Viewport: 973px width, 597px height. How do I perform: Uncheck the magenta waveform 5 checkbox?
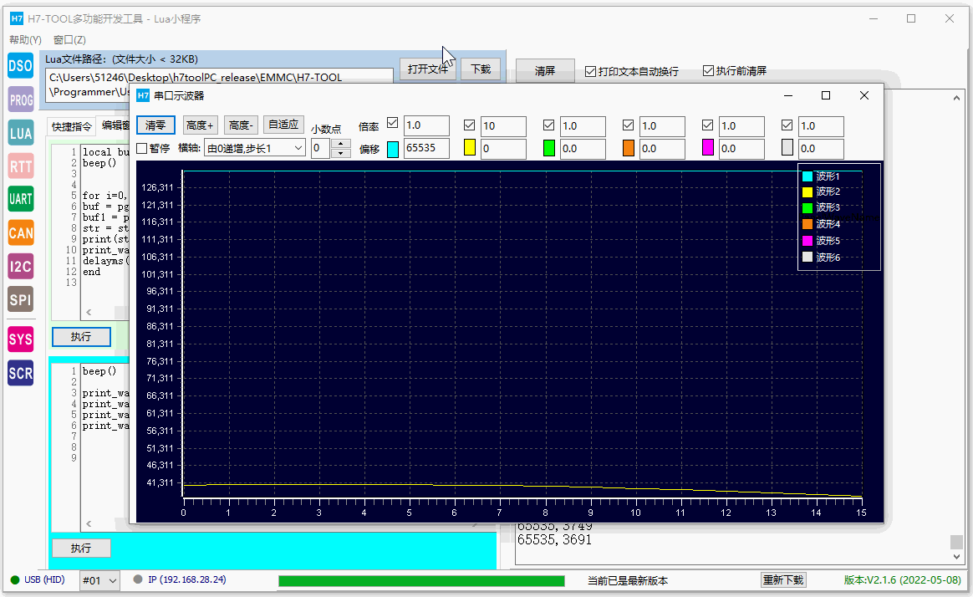click(x=707, y=125)
